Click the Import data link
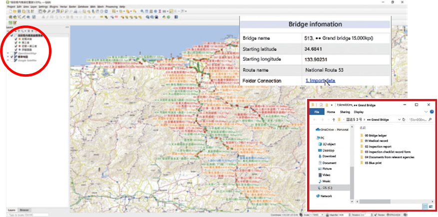Image resolution: width=438 pixels, height=217 pixels. 320,81
